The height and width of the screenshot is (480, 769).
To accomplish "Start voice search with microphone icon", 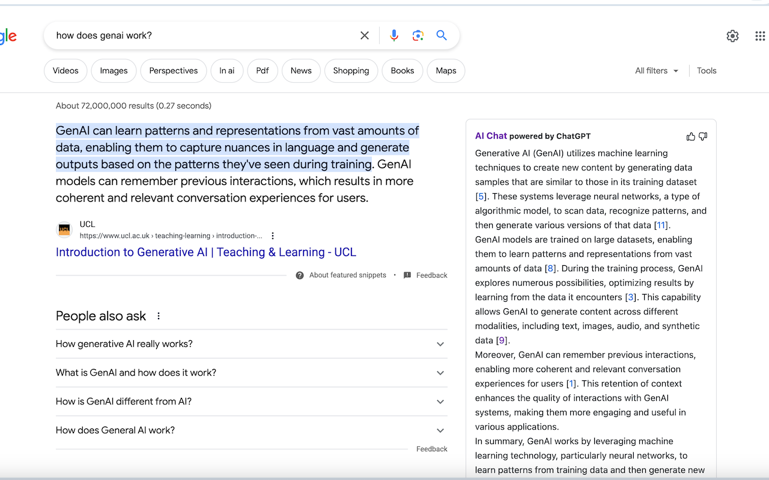I will (394, 35).
